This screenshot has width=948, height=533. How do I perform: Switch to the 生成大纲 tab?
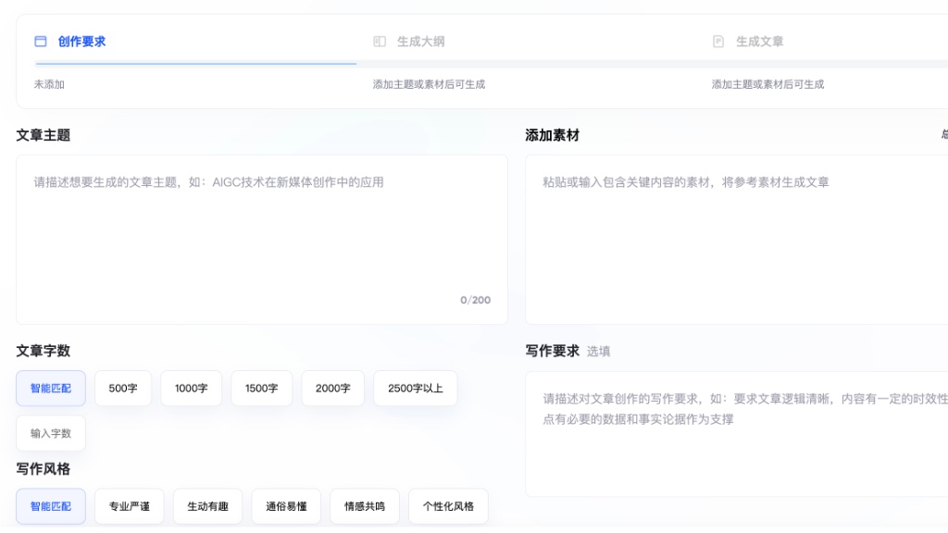tap(421, 42)
